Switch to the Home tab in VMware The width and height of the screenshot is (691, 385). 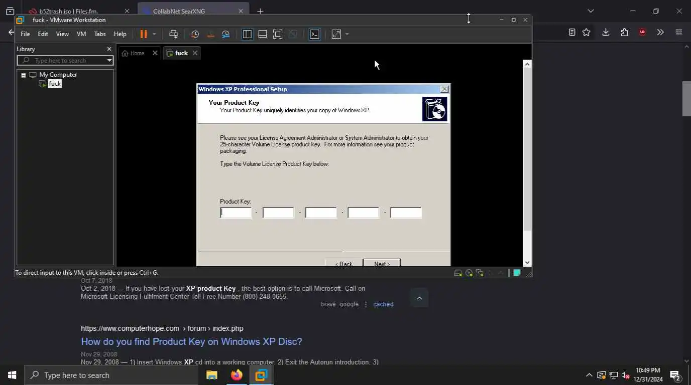tap(134, 53)
